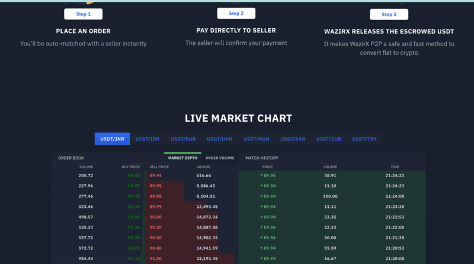Switch to the USDT/IDR tab
474x264 pixels.
pyautogui.click(x=147, y=139)
